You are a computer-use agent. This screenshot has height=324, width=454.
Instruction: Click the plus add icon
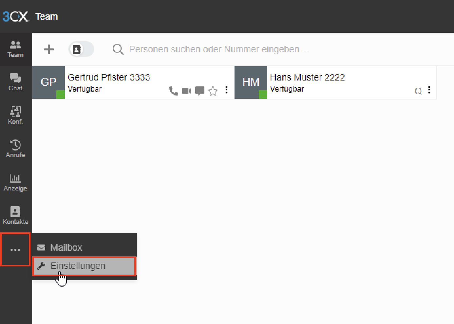(49, 49)
